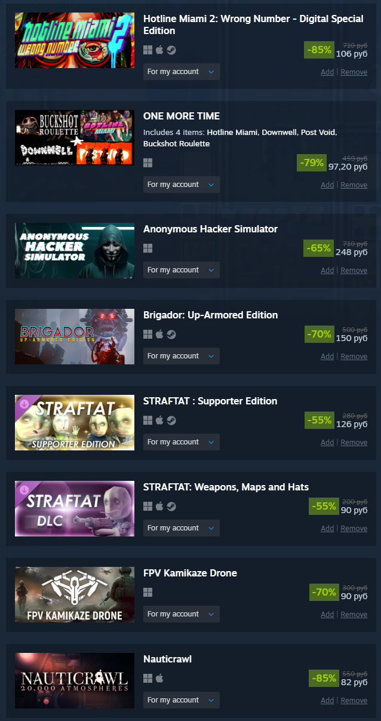Remove Hotline Miami 2 from the cart
This screenshot has width=381, height=721.
354,72
